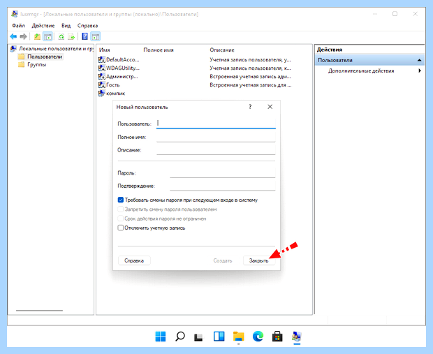Click description 'Встроенная учетная запись для ...'
Viewport: 433px width, 354px height.
(251, 84)
